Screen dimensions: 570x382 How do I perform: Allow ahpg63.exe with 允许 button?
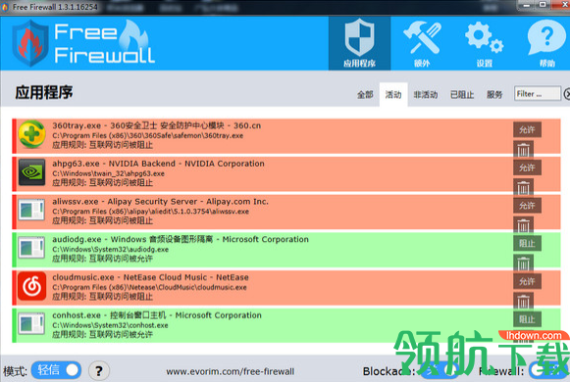click(x=527, y=167)
